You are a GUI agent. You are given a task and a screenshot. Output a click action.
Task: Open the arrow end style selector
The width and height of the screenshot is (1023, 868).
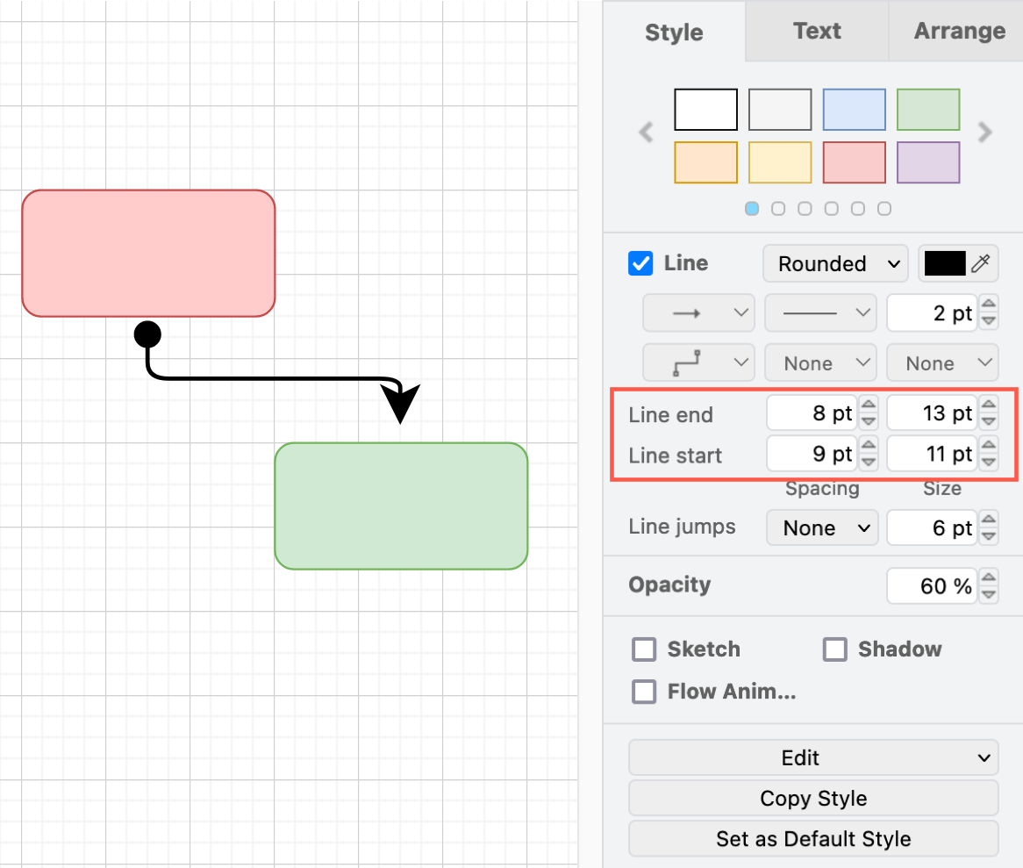[698, 312]
